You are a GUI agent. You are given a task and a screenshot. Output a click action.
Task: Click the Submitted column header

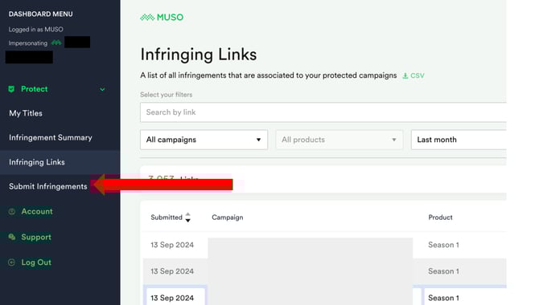[x=167, y=218]
